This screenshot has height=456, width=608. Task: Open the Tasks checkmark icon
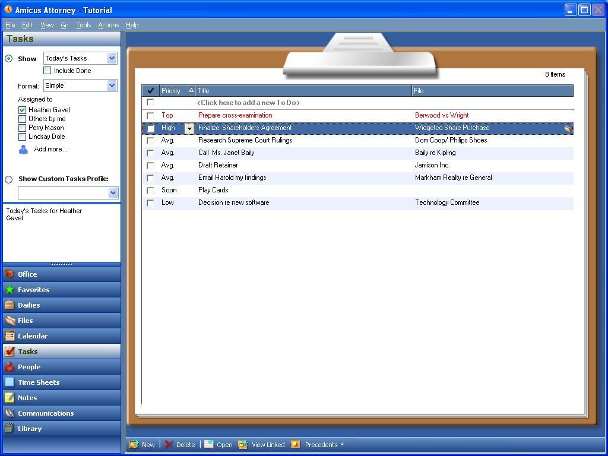click(x=9, y=351)
